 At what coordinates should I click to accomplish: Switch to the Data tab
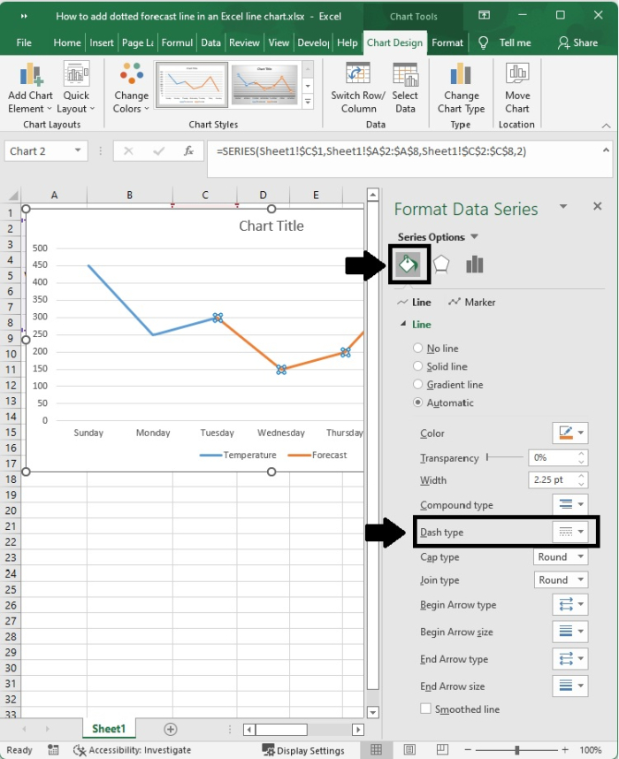click(210, 42)
